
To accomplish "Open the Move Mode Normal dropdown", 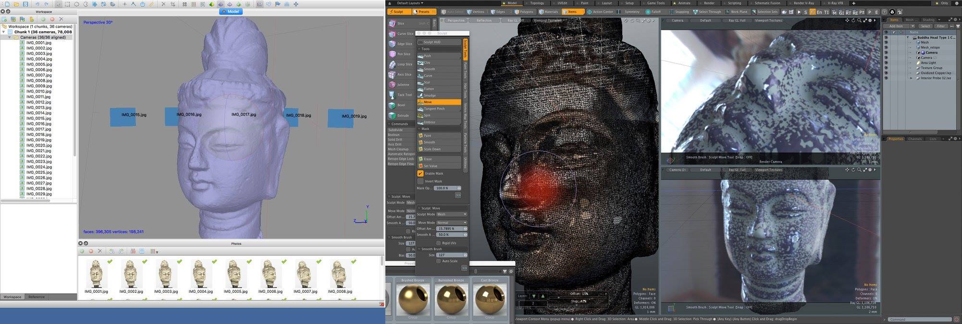I will click(451, 223).
